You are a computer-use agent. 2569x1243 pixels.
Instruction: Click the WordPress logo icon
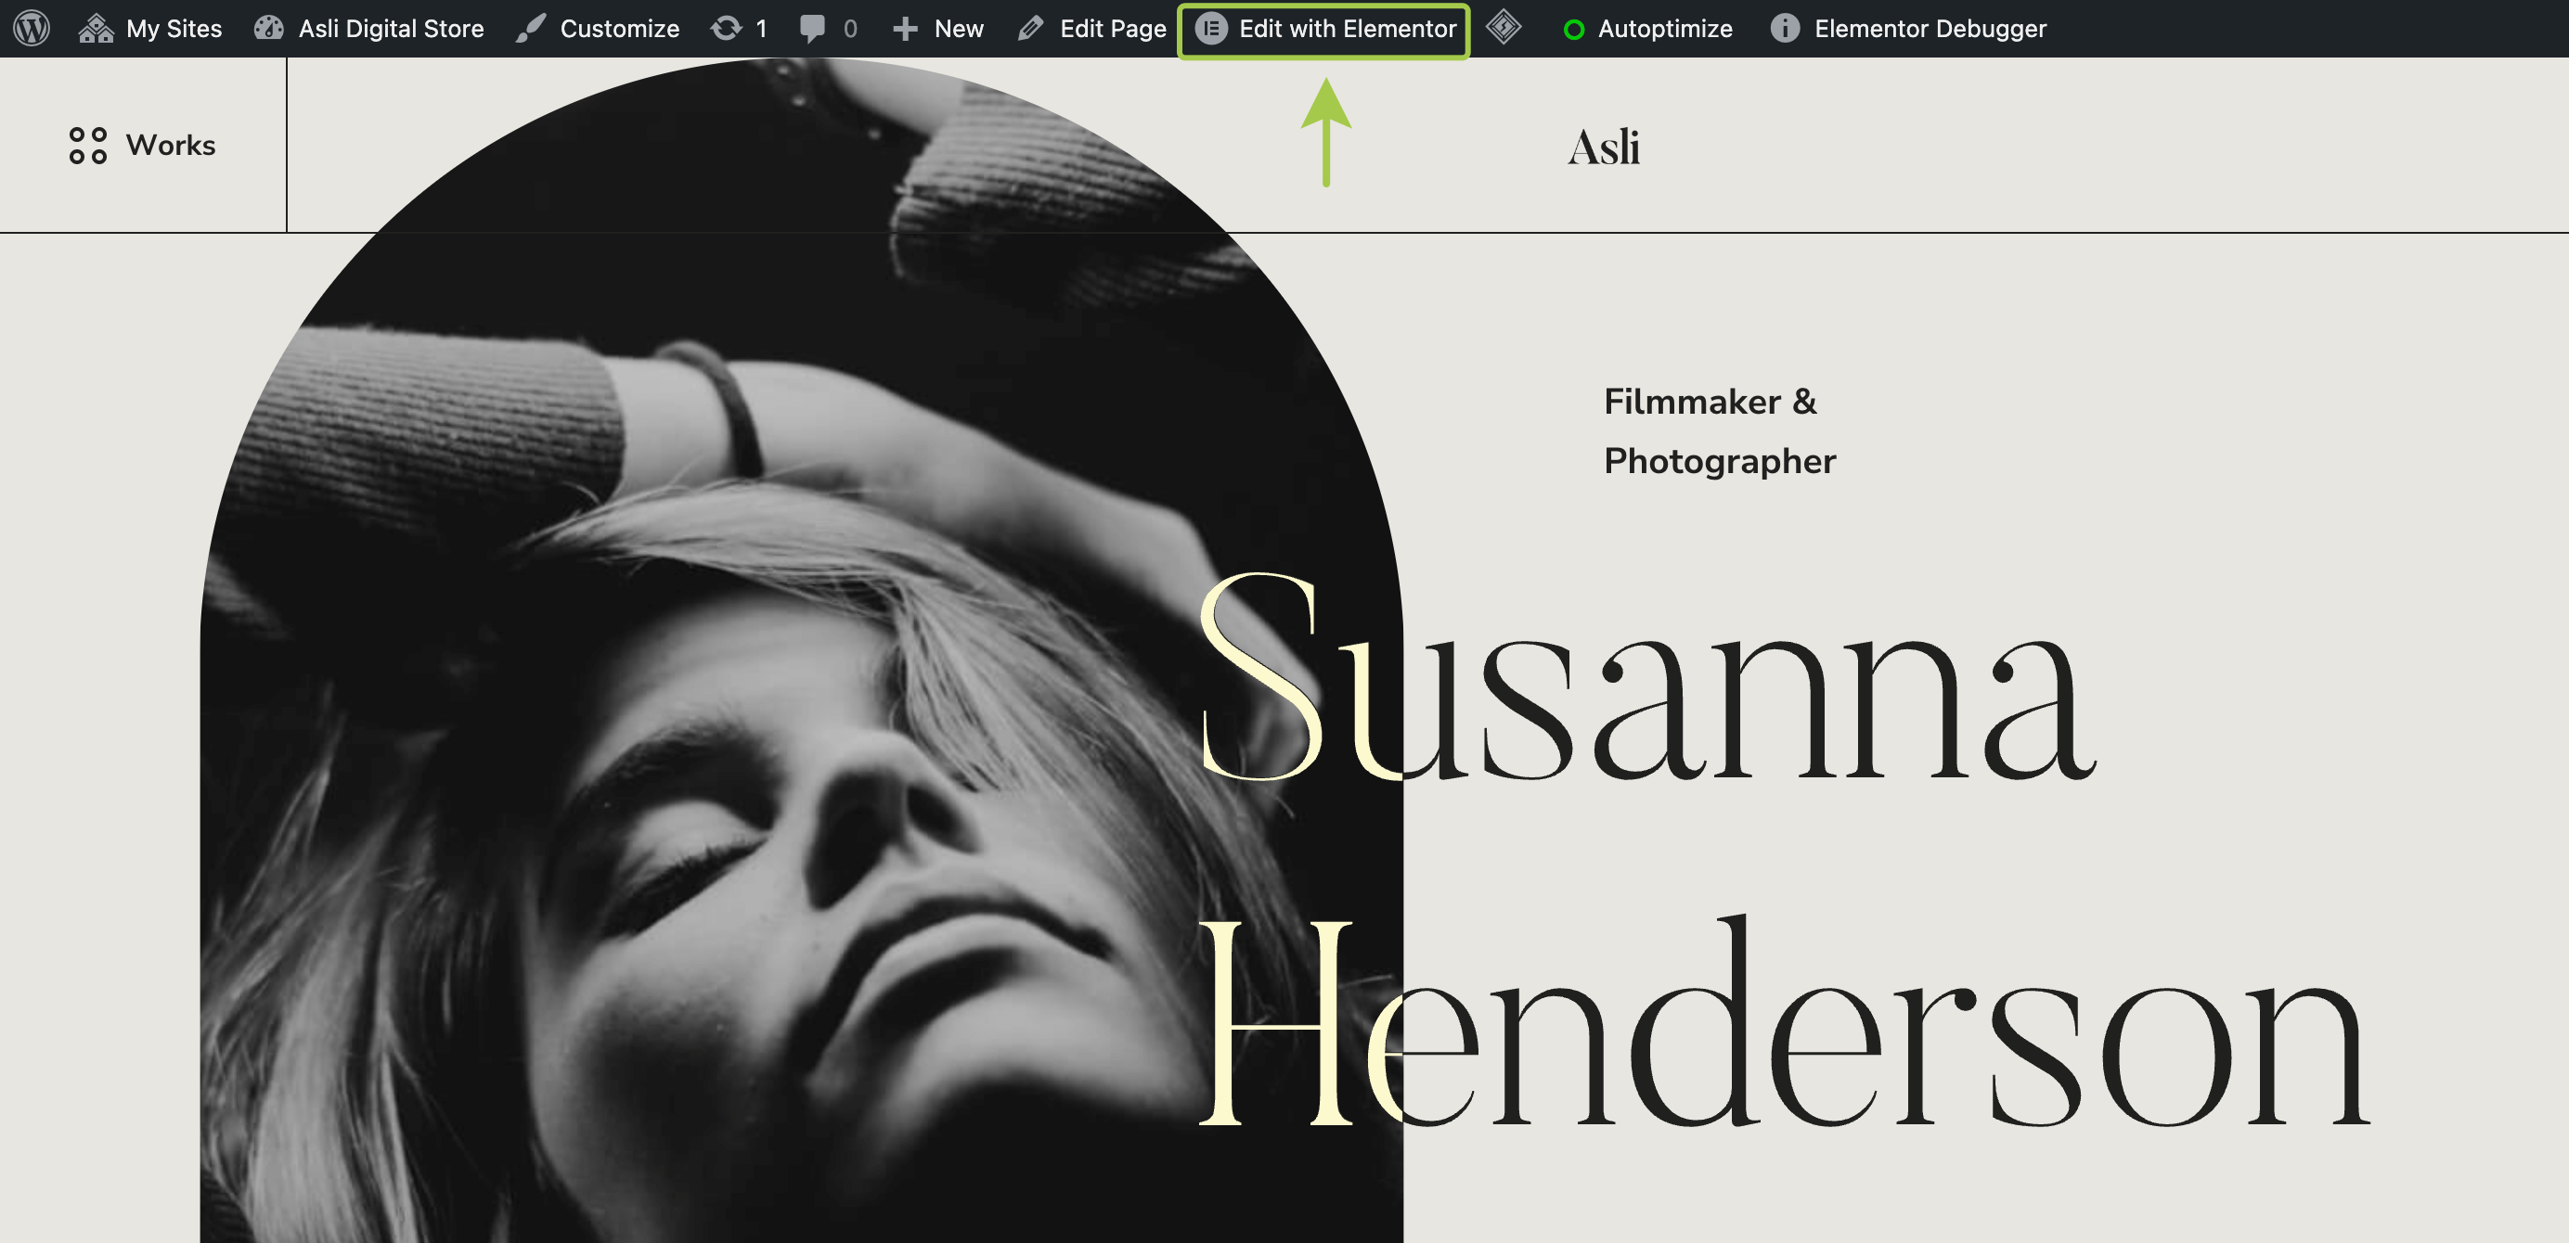tap(32, 28)
